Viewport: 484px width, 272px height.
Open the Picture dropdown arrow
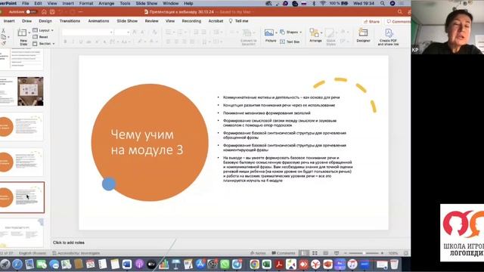(276, 32)
